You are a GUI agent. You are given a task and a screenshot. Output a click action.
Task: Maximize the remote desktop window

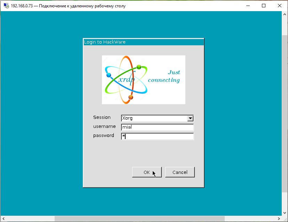coord(264,6)
